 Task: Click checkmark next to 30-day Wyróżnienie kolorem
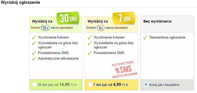34,38
